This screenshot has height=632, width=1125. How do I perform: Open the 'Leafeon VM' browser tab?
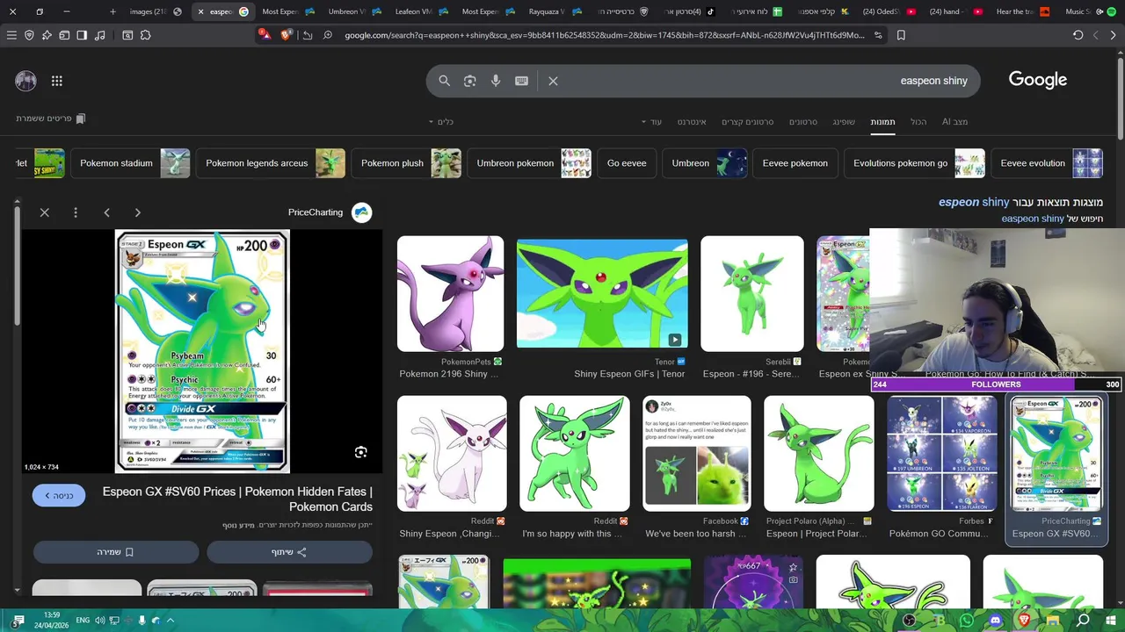click(x=421, y=11)
